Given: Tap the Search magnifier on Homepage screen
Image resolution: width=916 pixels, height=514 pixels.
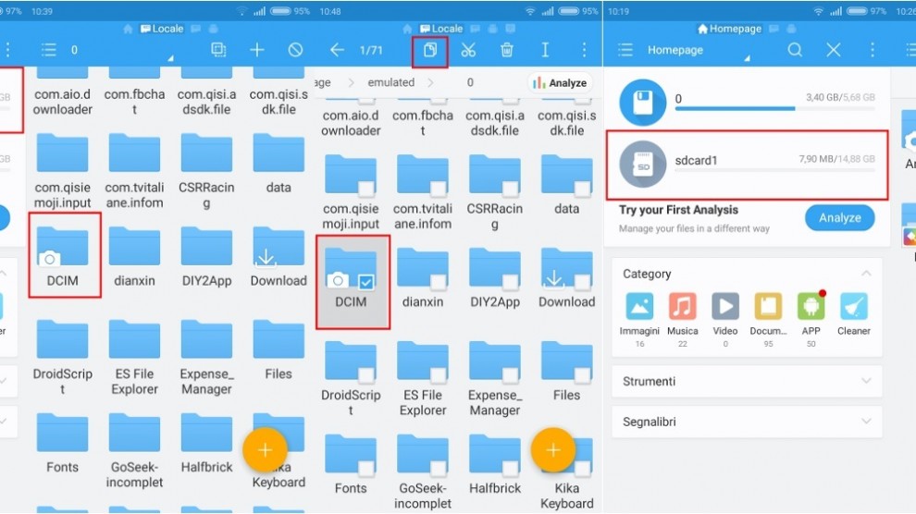Looking at the screenshot, I should click(795, 50).
